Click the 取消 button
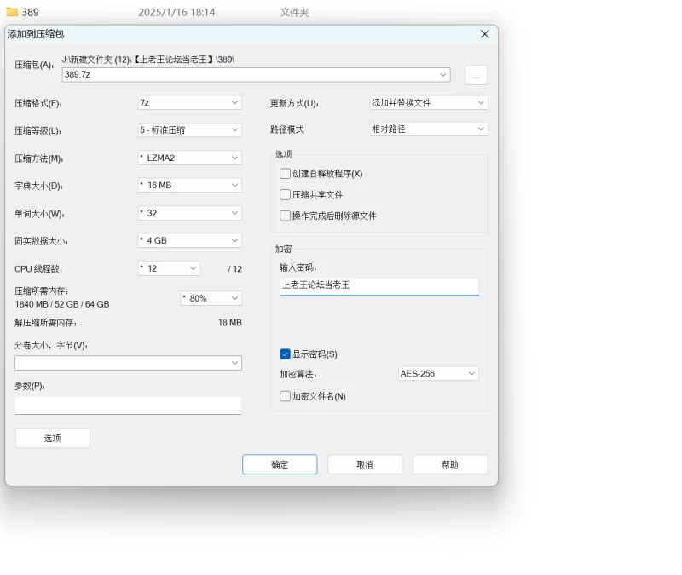The height and width of the screenshot is (575, 682). pyautogui.click(x=365, y=464)
